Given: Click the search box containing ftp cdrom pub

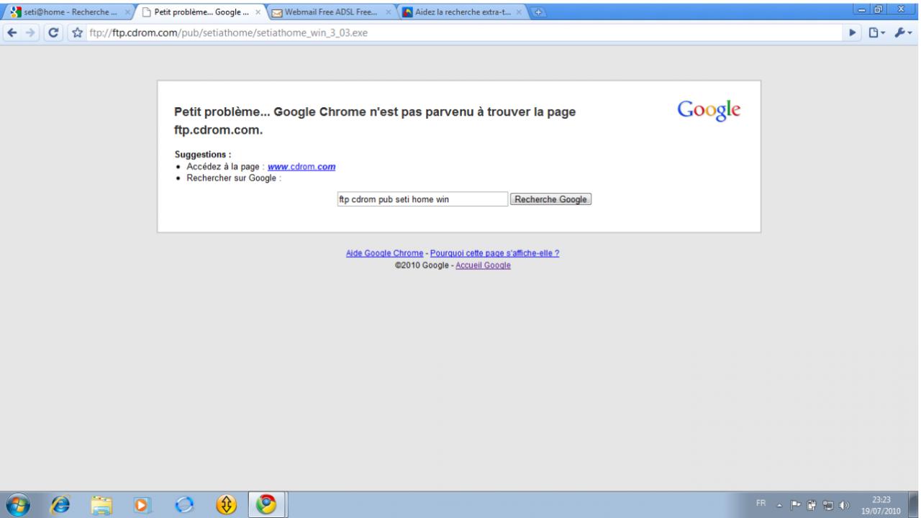Looking at the screenshot, I should 422,199.
